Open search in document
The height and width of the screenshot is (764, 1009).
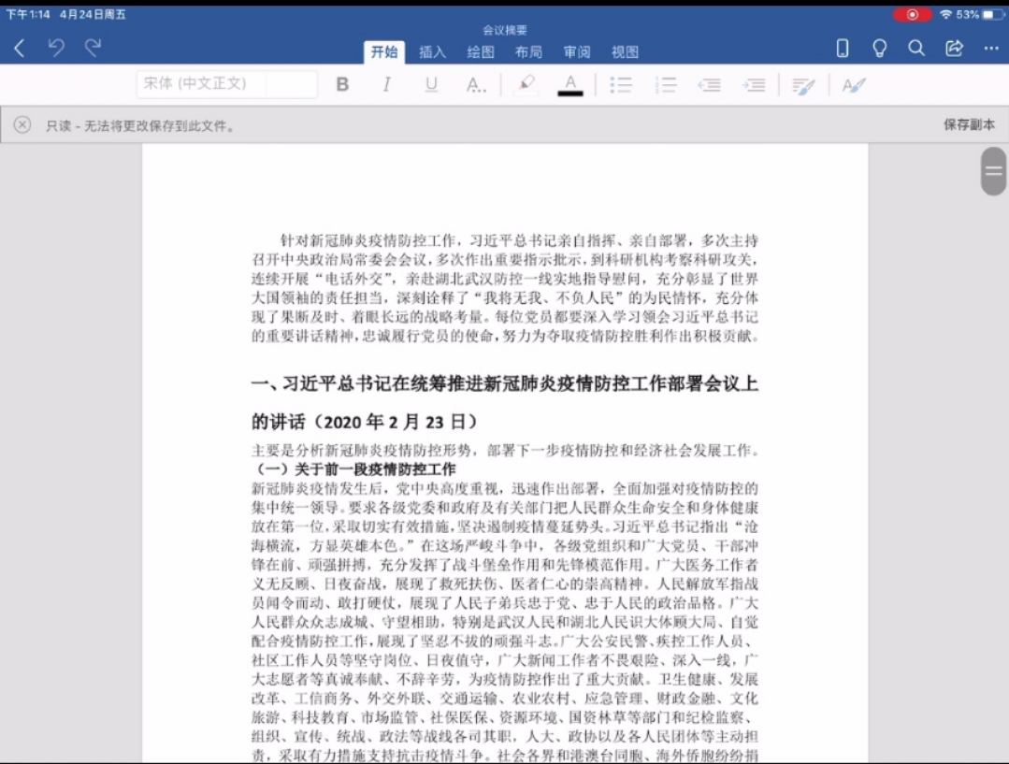pos(916,49)
